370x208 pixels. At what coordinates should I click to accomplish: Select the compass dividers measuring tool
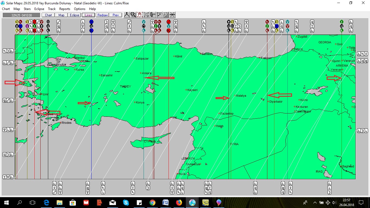click(126, 15)
